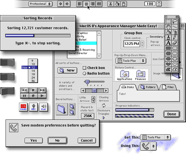Click the paint bucket toolbar icon

[117, 4]
